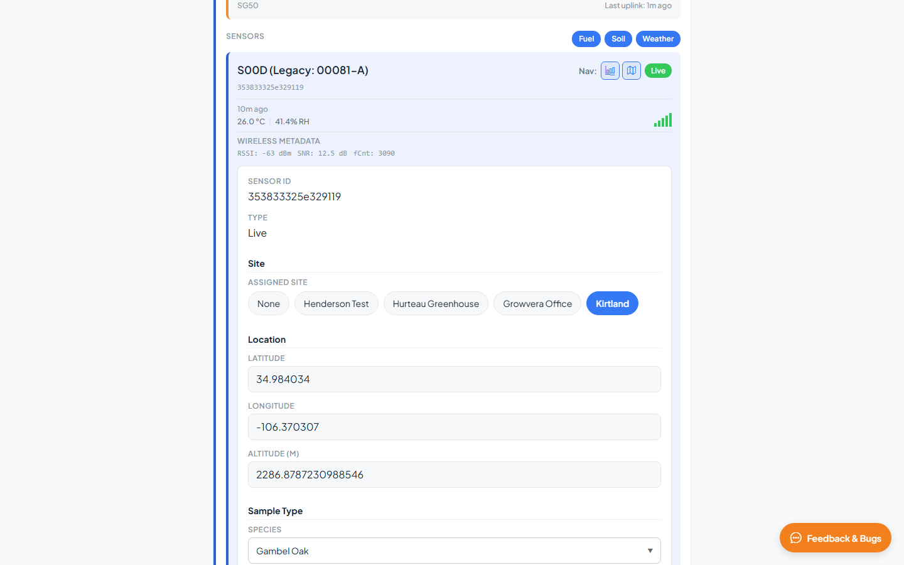Click the Last uplink: 1m ago text
904x565 pixels.
[638, 6]
